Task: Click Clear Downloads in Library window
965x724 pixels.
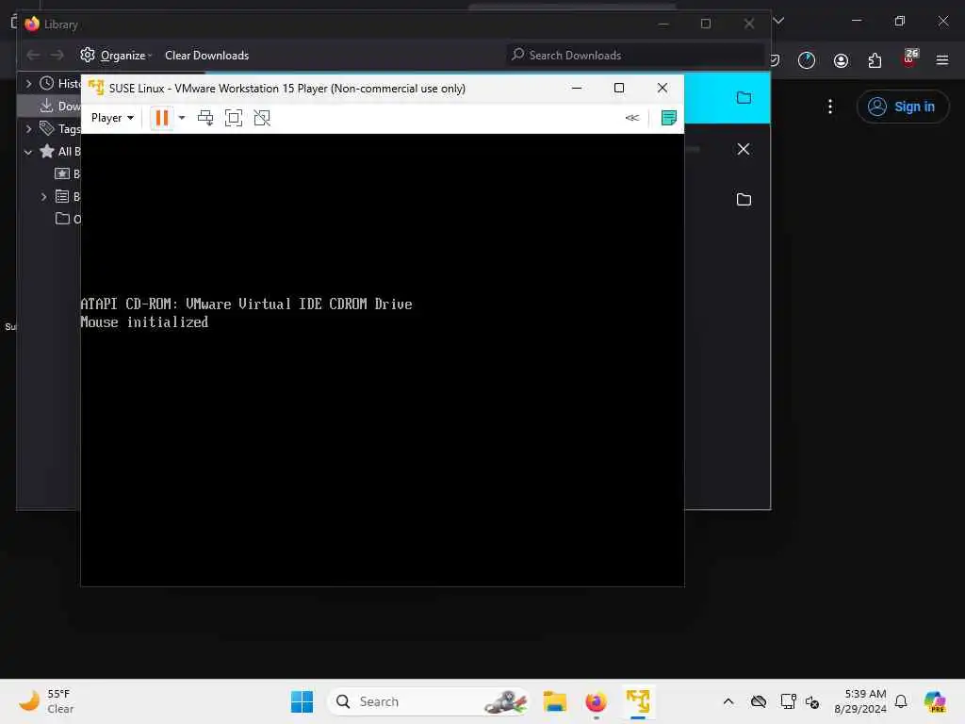Action: pyautogui.click(x=206, y=56)
